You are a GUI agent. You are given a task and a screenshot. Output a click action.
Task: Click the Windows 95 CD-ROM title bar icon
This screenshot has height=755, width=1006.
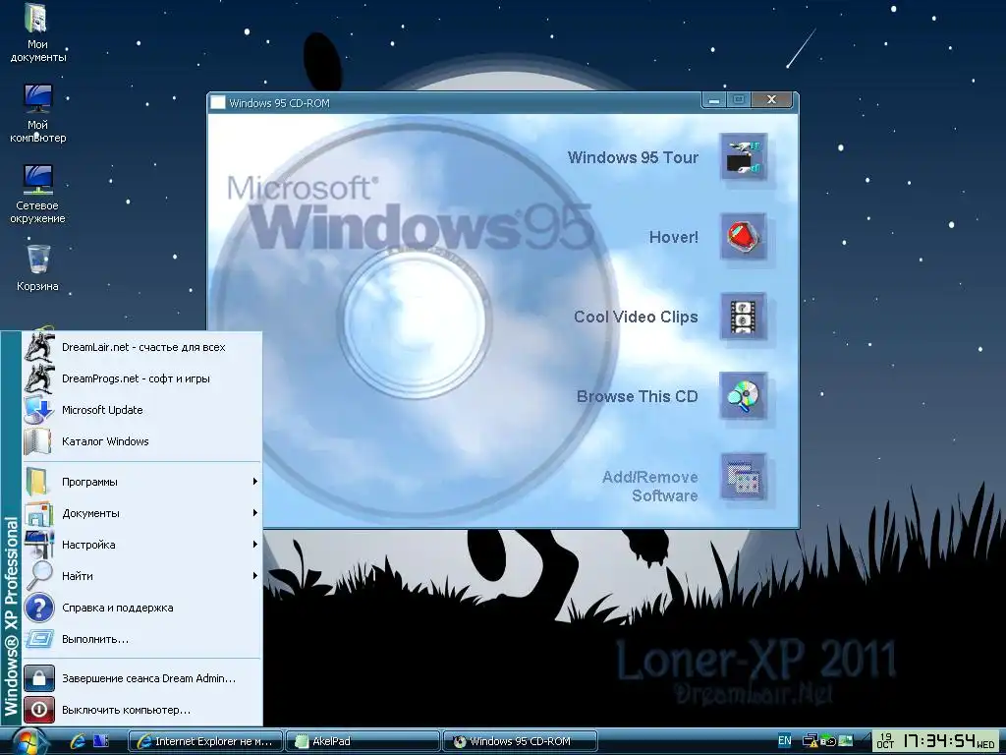pyautogui.click(x=218, y=102)
